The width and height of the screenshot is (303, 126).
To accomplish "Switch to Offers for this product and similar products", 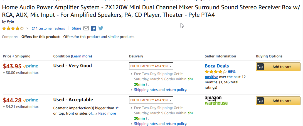I will pyautogui.click(x=99, y=37).
